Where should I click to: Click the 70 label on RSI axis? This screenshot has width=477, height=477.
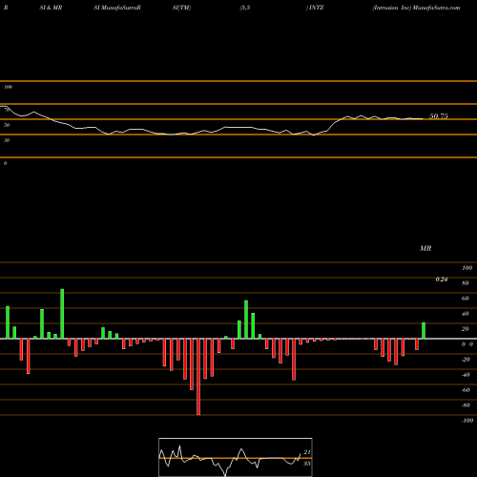[7, 110]
